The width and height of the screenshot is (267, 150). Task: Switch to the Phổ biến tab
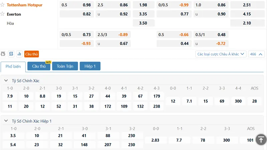click(x=13, y=66)
